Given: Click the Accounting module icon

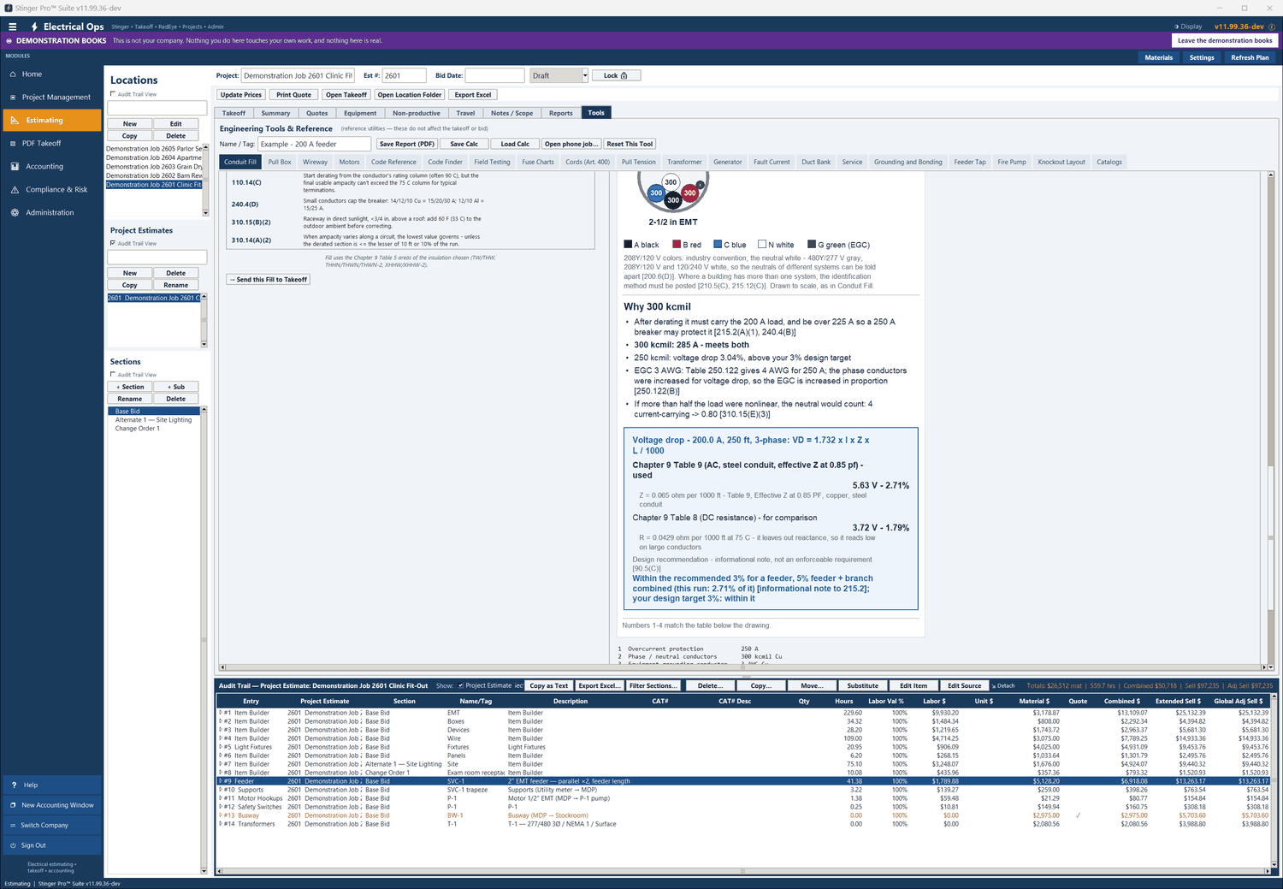Looking at the screenshot, I should click(x=15, y=167).
